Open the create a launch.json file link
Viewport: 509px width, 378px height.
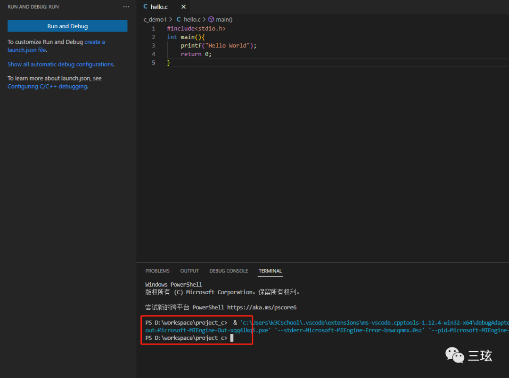pyautogui.click(x=94, y=42)
